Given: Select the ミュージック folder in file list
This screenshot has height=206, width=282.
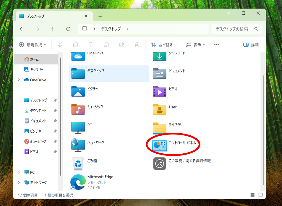Looking at the screenshot, I should [x=78, y=109].
